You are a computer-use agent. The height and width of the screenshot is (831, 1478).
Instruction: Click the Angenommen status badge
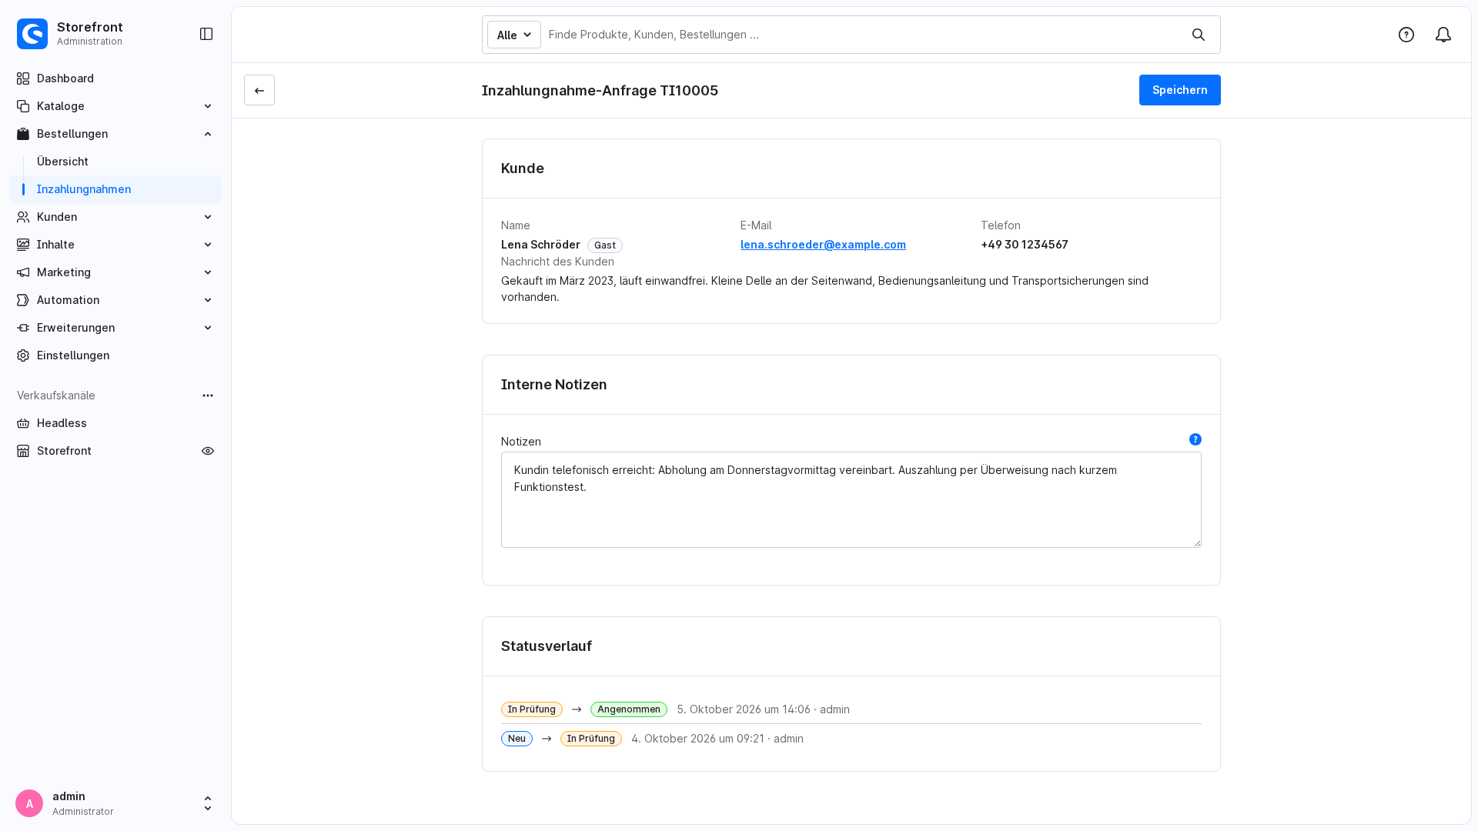(629, 709)
